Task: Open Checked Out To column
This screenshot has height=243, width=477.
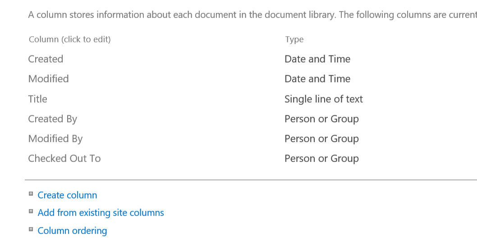Action: point(64,158)
